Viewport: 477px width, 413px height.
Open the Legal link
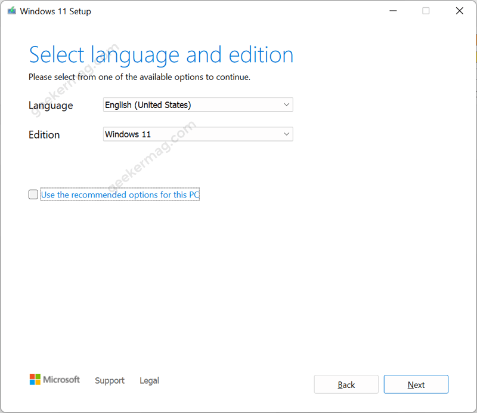[150, 380]
